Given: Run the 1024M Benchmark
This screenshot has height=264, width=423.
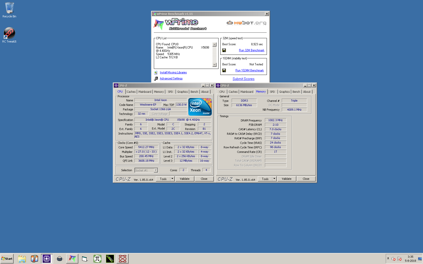Looking at the screenshot, I should [250, 70].
